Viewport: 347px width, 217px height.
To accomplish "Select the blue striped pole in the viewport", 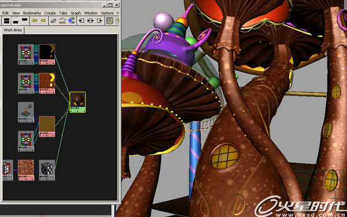I will [195, 160].
